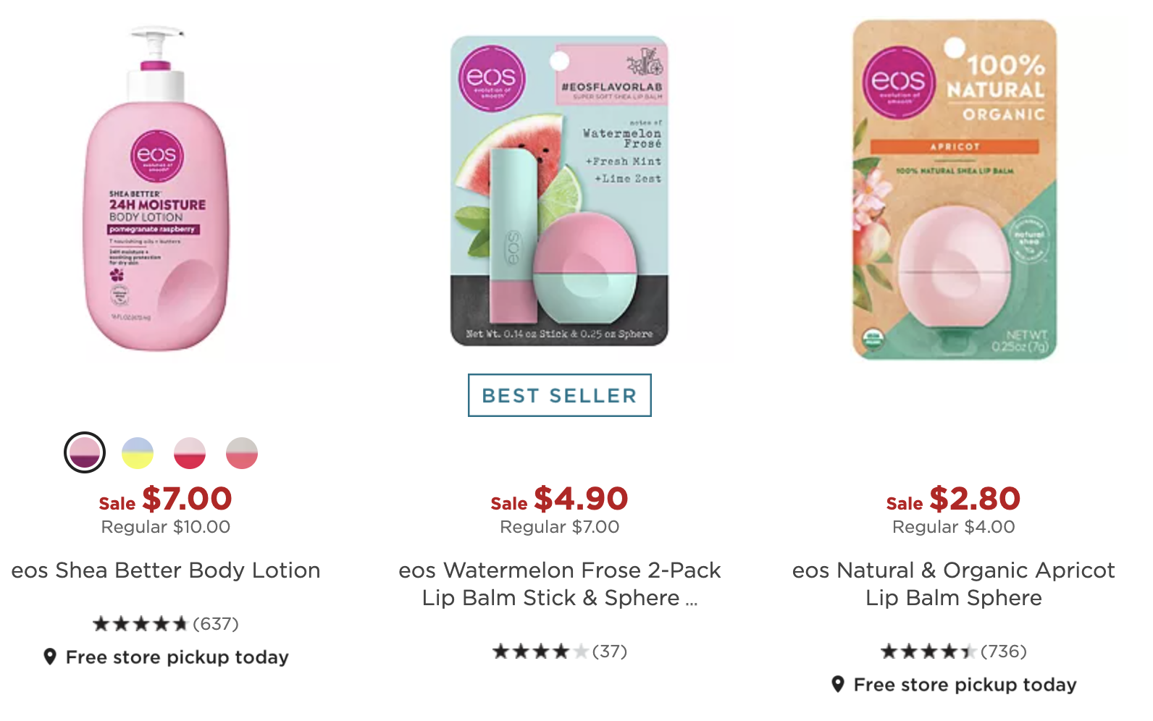
Task: Open eos Watermelon Frose 2-Pack Lip Balm link
Action: click(x=559, y=584)
